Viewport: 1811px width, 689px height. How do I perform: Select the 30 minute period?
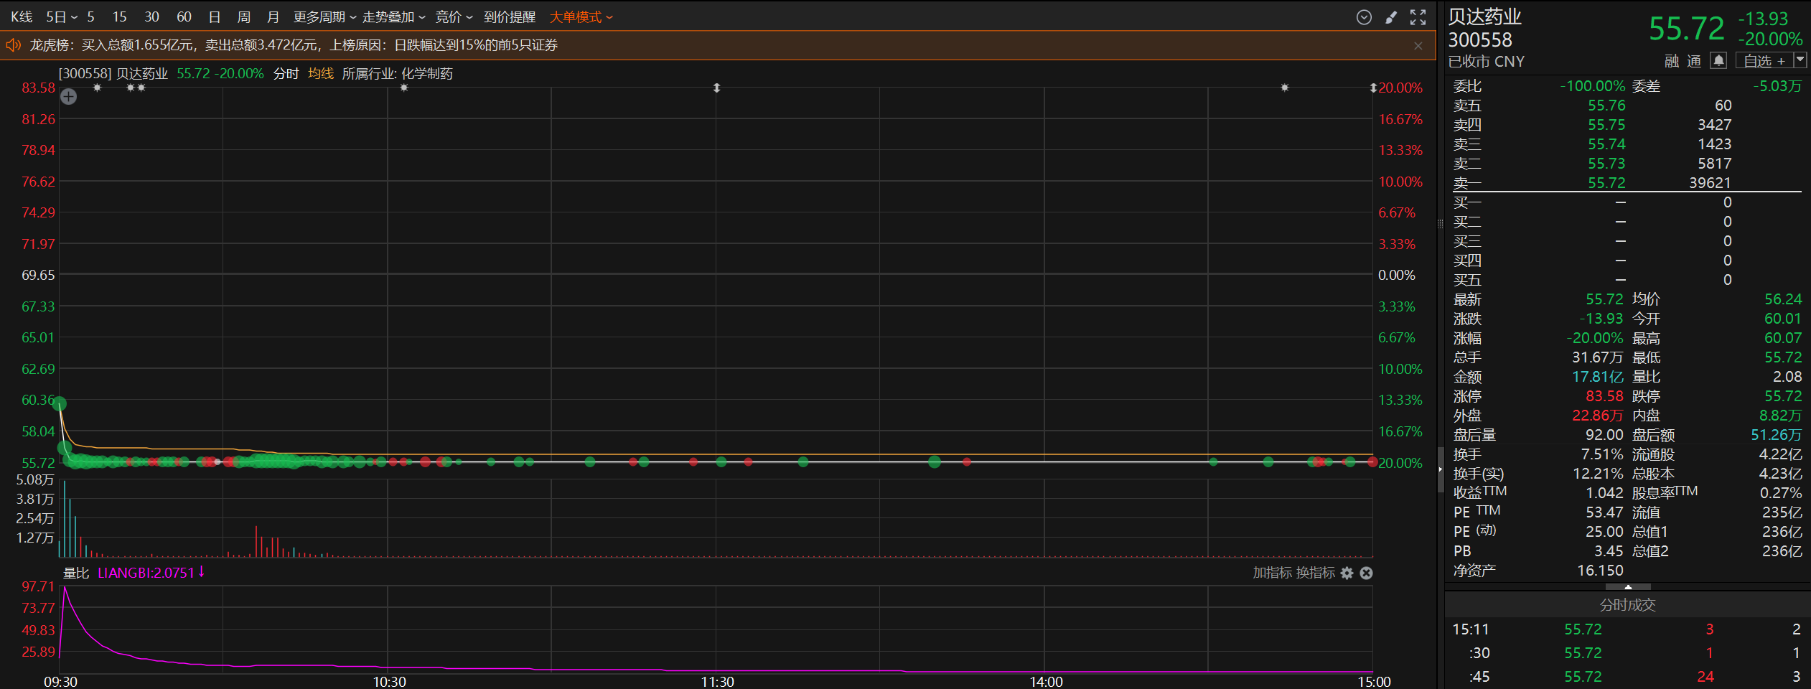coord(151,17)
